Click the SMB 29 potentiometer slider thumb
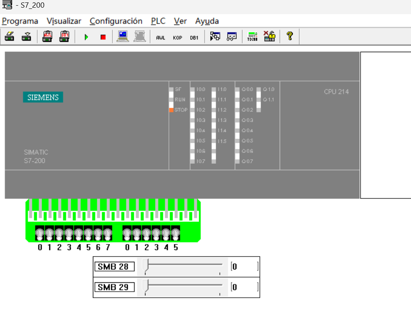411x311 pixels. tap(145, 286)
